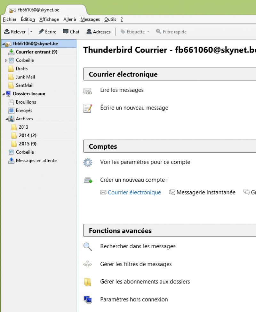This screenshot has height=312, width=256.
Task: Open Chat from toolbar
Action: pyautogui.click(x=71, y=32)
